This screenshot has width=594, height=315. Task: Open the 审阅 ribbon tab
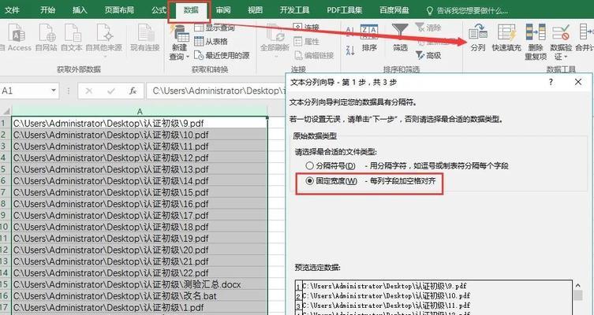223,10
